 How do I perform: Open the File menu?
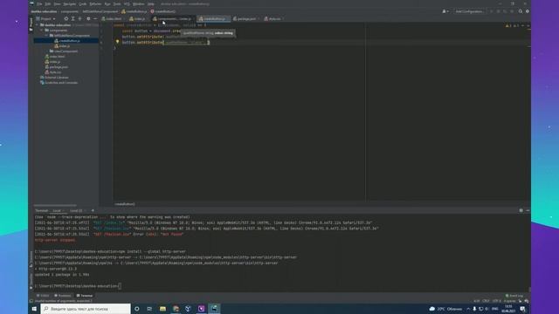39,3
